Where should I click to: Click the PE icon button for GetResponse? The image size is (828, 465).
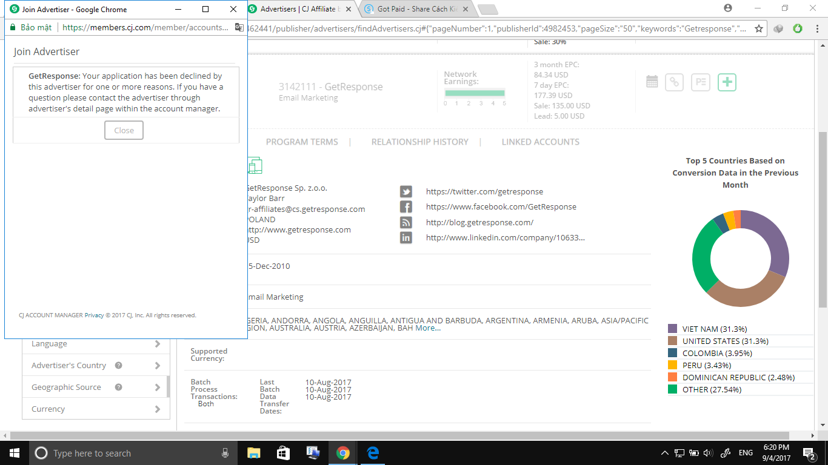click(701, 82)
